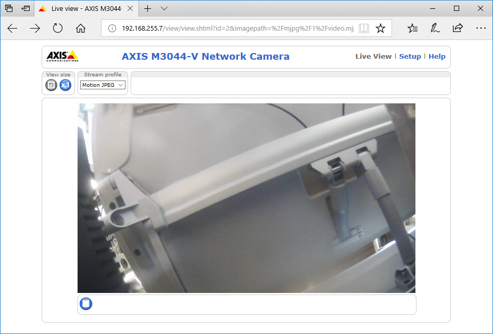
Task: Add this page to favorites star
Action: (381, 28)
